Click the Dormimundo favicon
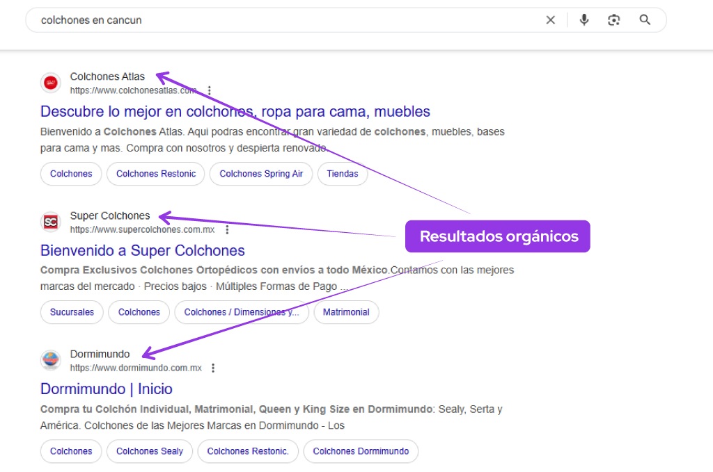 [50, 360]
